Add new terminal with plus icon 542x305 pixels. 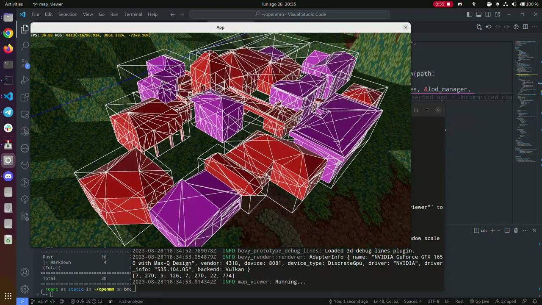pyautogui.click(x=493, y=230)
